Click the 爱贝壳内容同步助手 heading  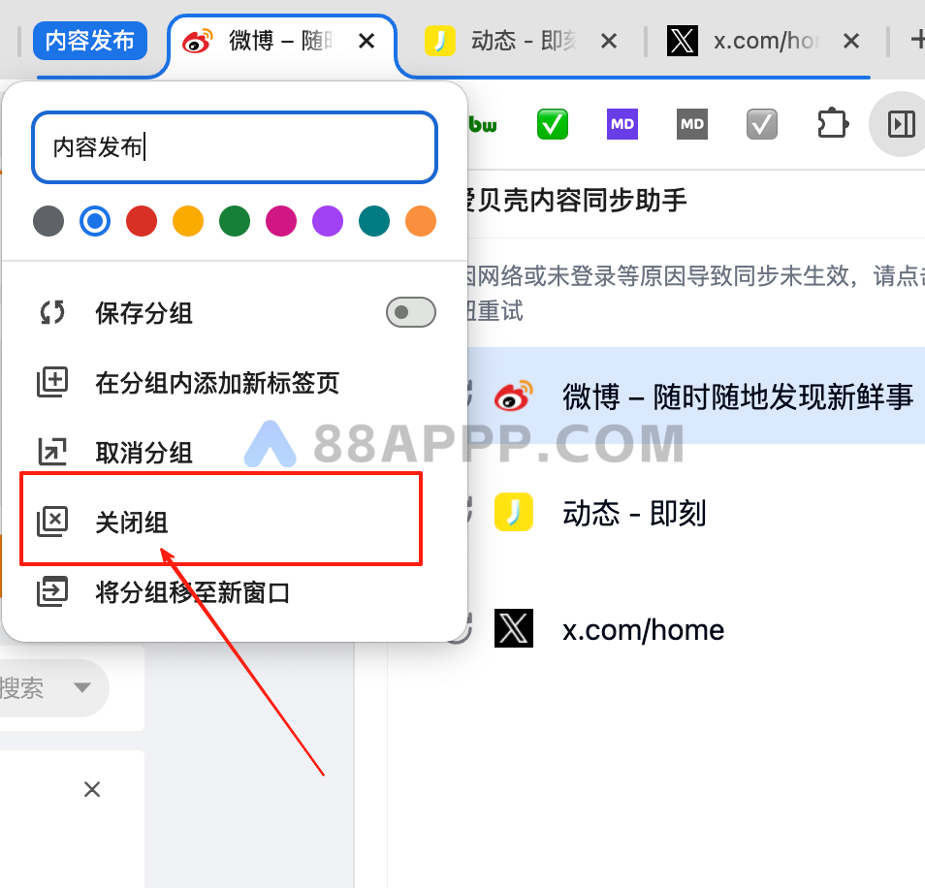click(x=577, y=201)
